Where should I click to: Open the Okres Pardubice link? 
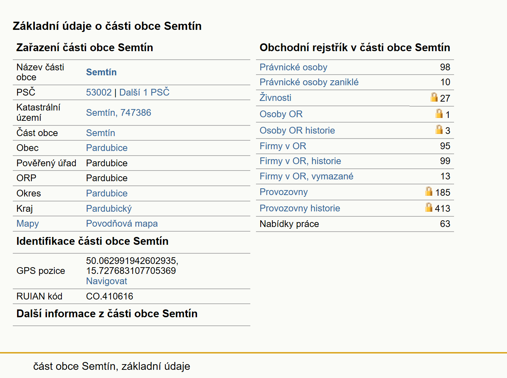pos(107,193)
